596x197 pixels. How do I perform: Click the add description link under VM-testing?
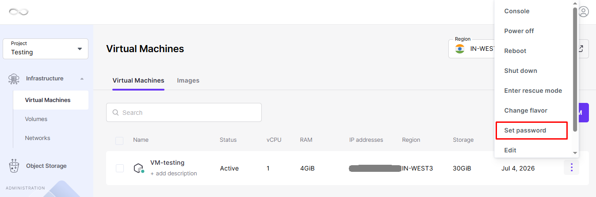[x=174, y=174]
